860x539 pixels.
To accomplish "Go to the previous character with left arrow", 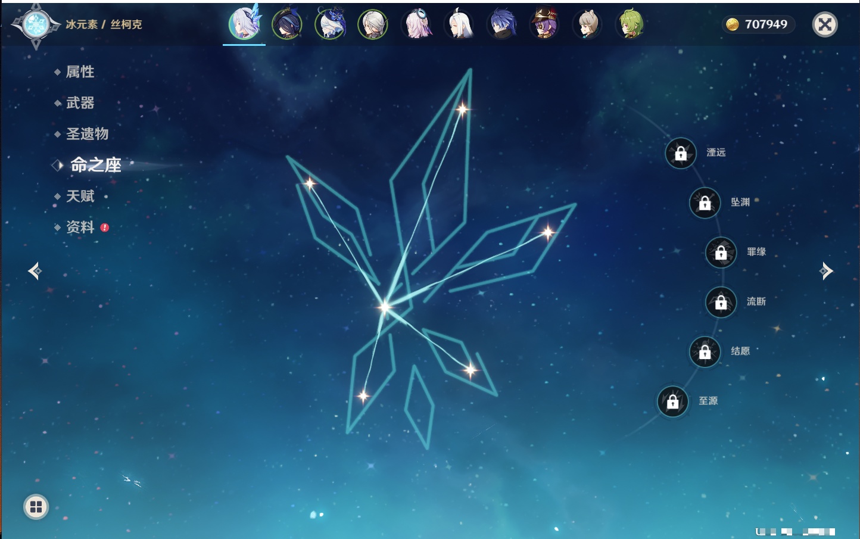I will point(35,271).
